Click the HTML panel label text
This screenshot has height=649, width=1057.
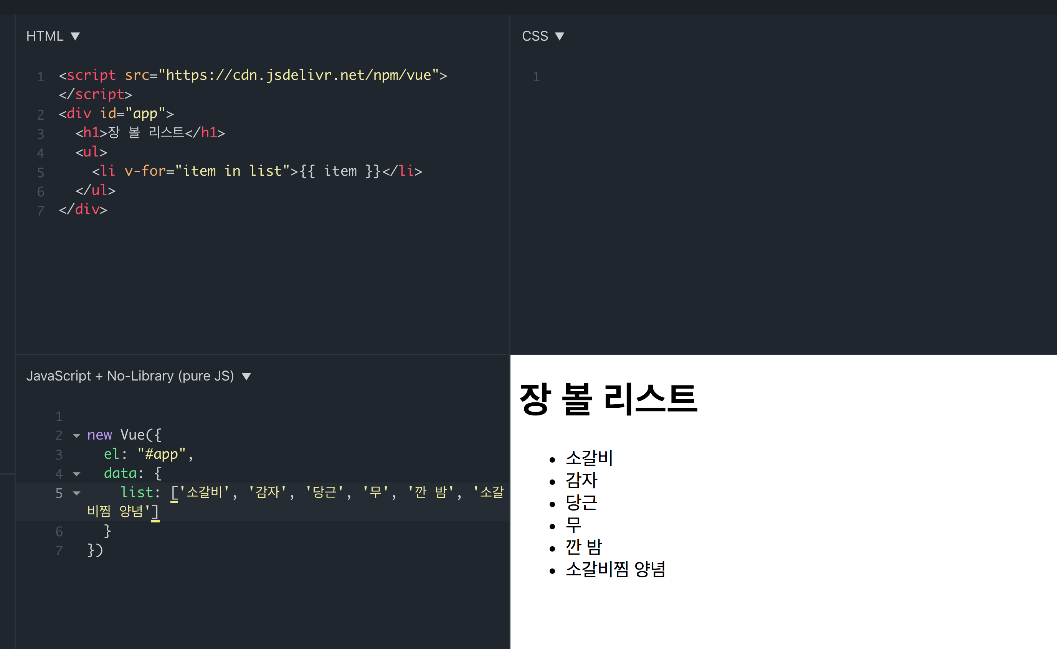pos(45,36)
